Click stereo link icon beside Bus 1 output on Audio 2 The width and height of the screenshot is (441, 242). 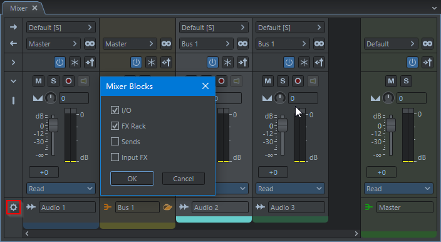click(x=242, y=44)
